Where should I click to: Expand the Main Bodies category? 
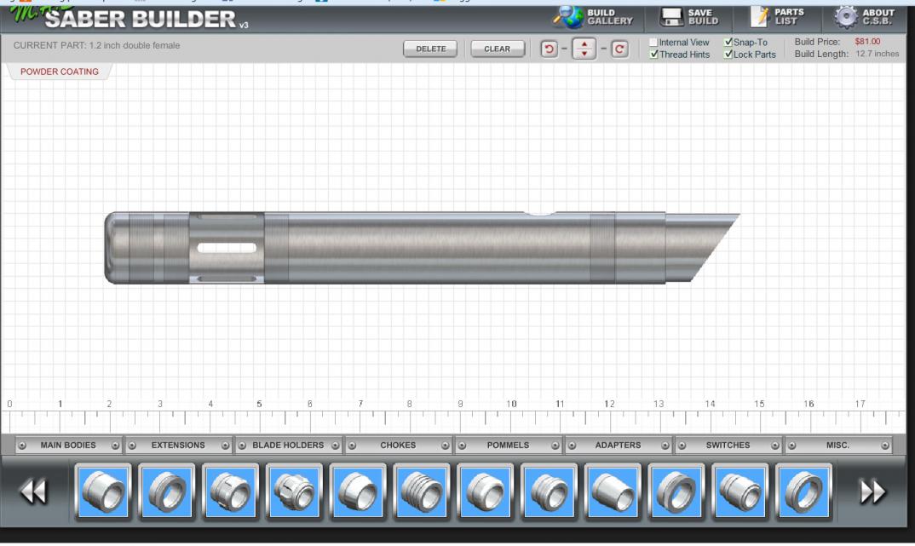click(x=69, y=445)
